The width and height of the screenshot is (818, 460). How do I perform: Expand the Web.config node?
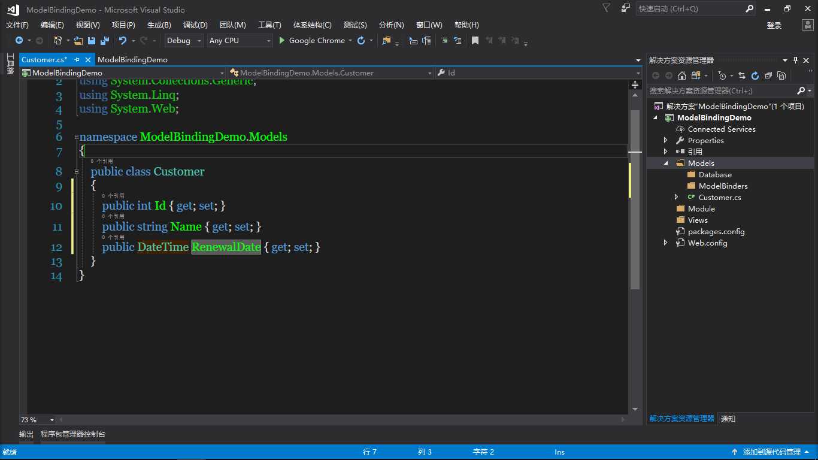pos(665,243)
